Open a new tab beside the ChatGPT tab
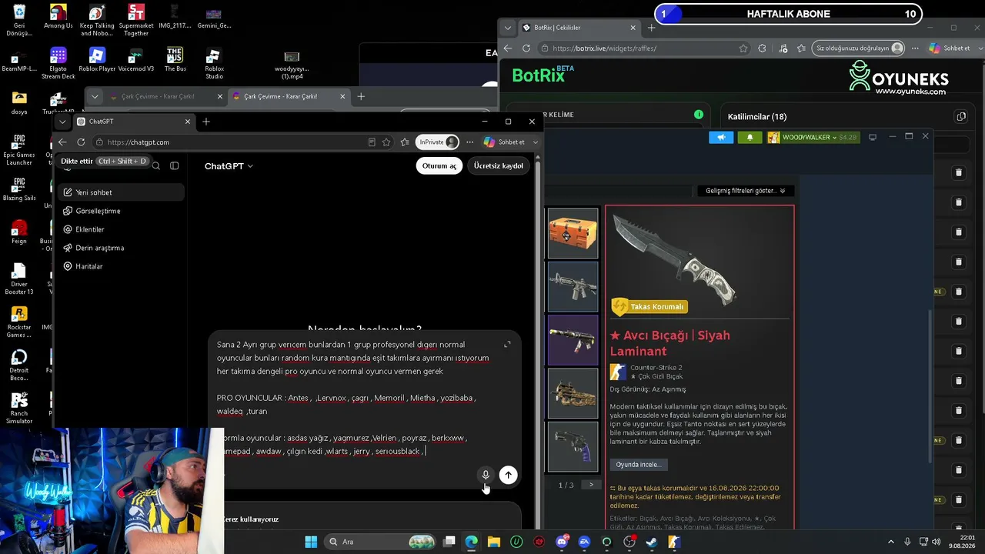The height and width of the screenshot is (554, 985). (205, 122)
